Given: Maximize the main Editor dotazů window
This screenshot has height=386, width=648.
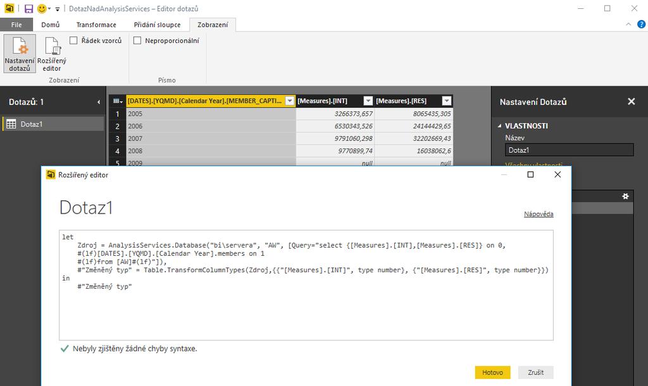Looking at the screenshot, I should pos(607,8).
